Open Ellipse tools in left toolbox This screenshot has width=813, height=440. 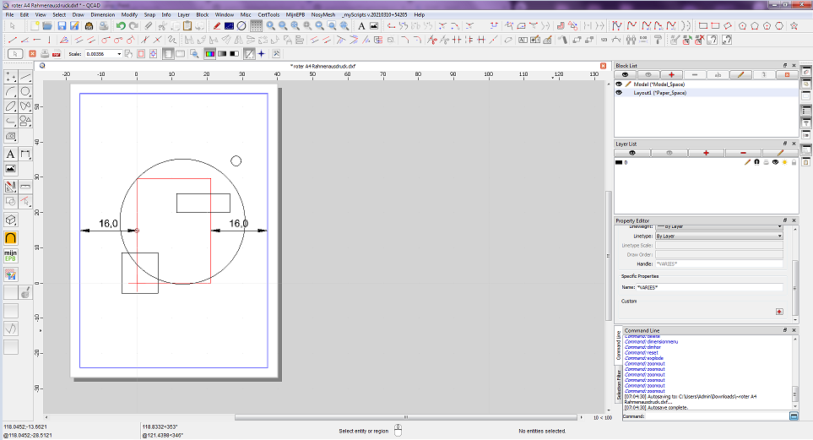(x=10, y=106)
